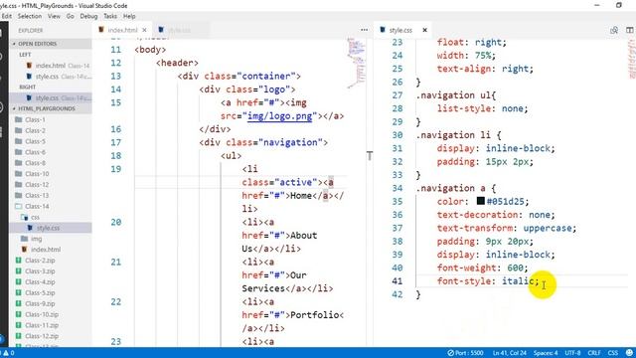Open the Debug menu
This screenshot has width=636, height=358.
[x=88, y=16]
